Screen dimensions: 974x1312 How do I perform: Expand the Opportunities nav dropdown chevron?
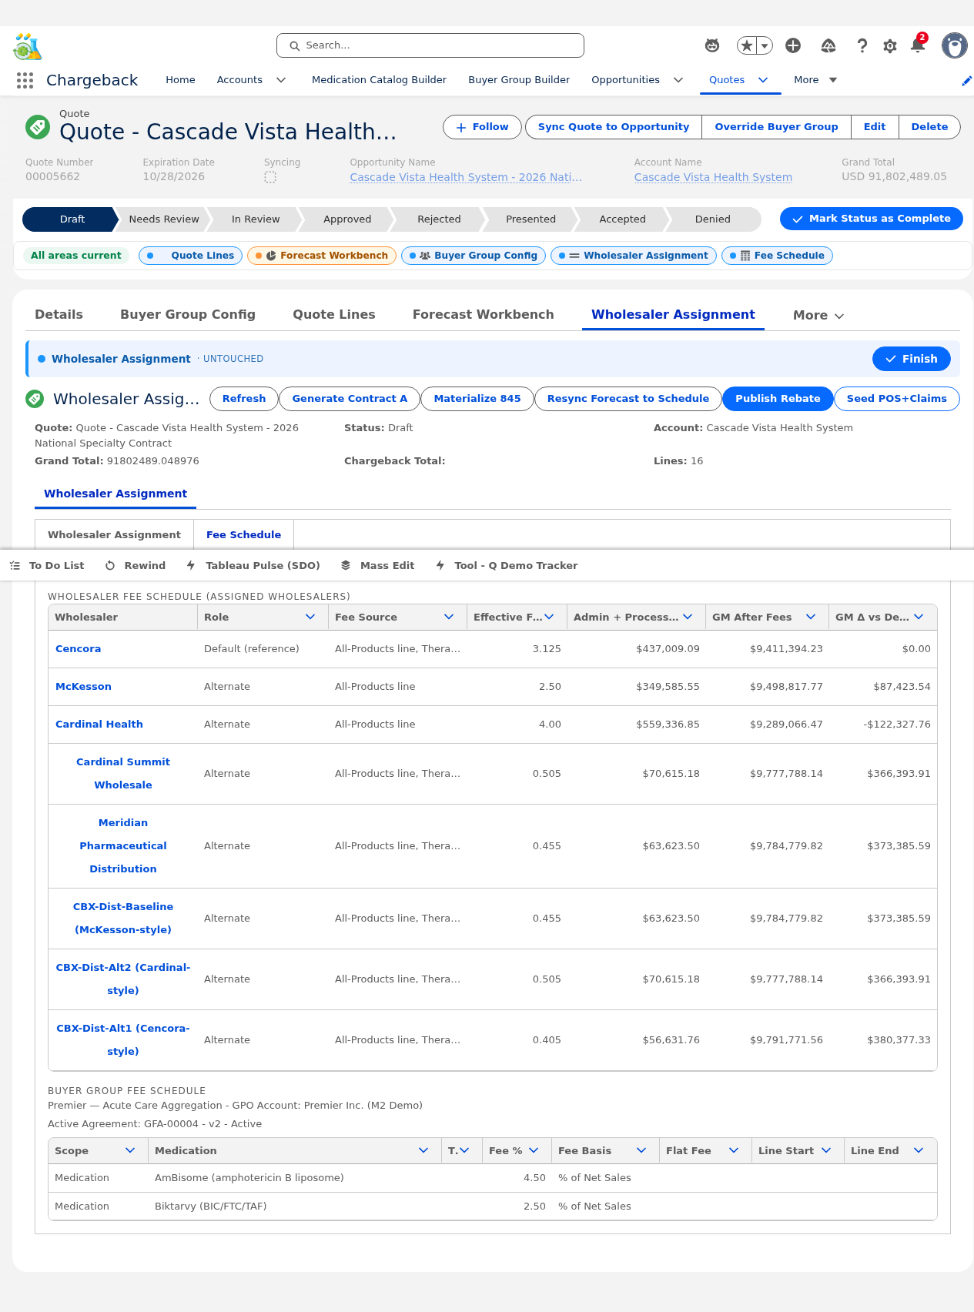(x=678, y=80)
